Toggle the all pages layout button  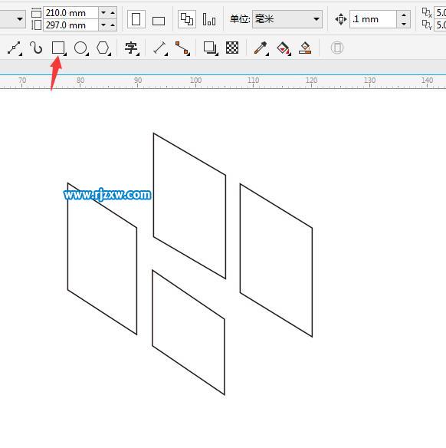pos(187,19)
